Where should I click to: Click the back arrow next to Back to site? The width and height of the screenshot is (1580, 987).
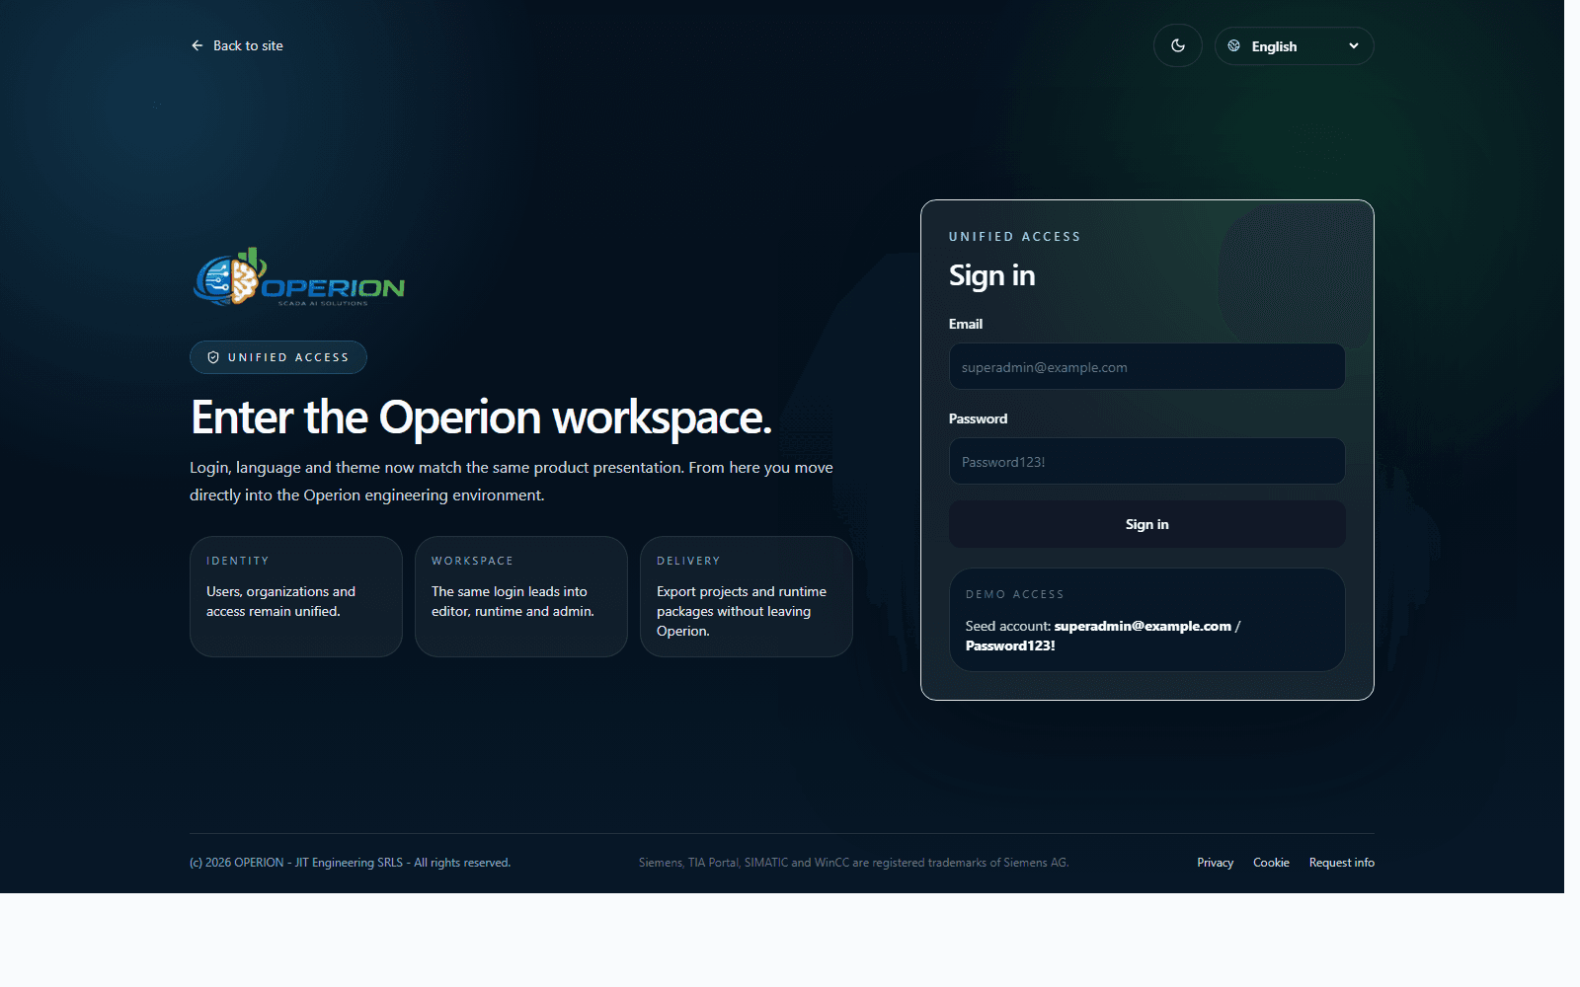pos(197,45)
